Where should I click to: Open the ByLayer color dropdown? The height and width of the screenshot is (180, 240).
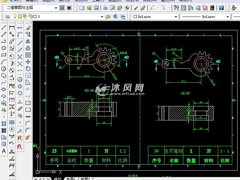(176, 17)
